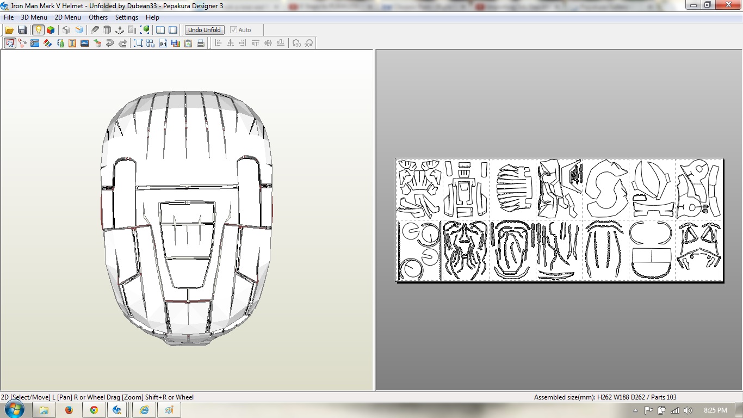This screenshot has height=418, width=743.
Task: Launch Chrome from the taskbar
Action: coord(94,410)
